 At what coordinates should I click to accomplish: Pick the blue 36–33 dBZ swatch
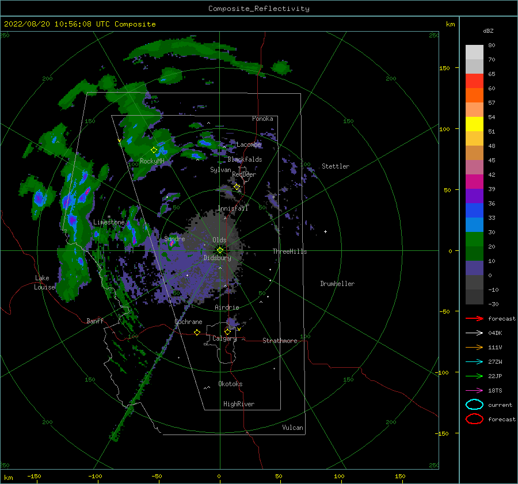[x=474, y=211]
